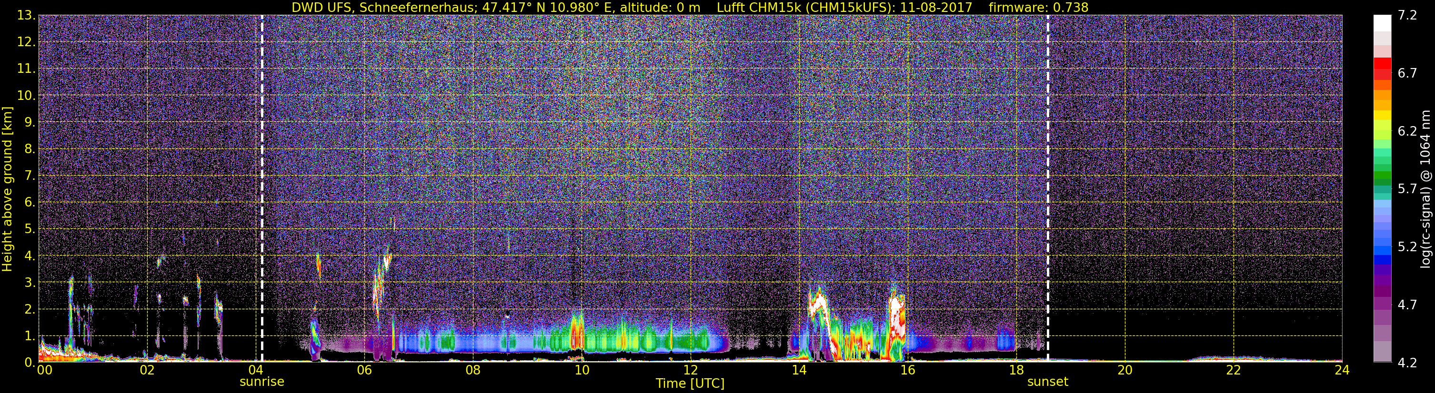Click the height axis tick '13.'

tap(26, 16)
